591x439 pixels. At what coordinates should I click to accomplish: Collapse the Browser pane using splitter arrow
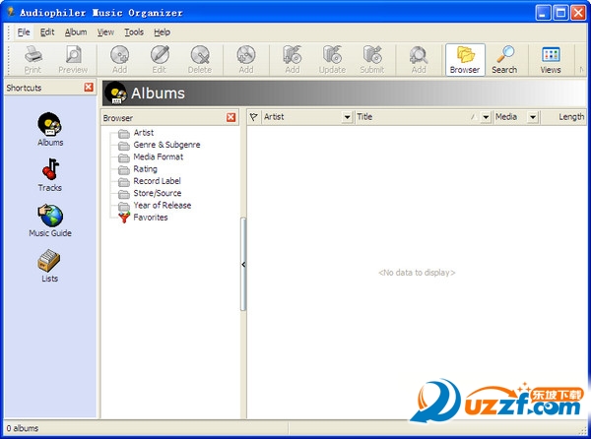point(243,265)
